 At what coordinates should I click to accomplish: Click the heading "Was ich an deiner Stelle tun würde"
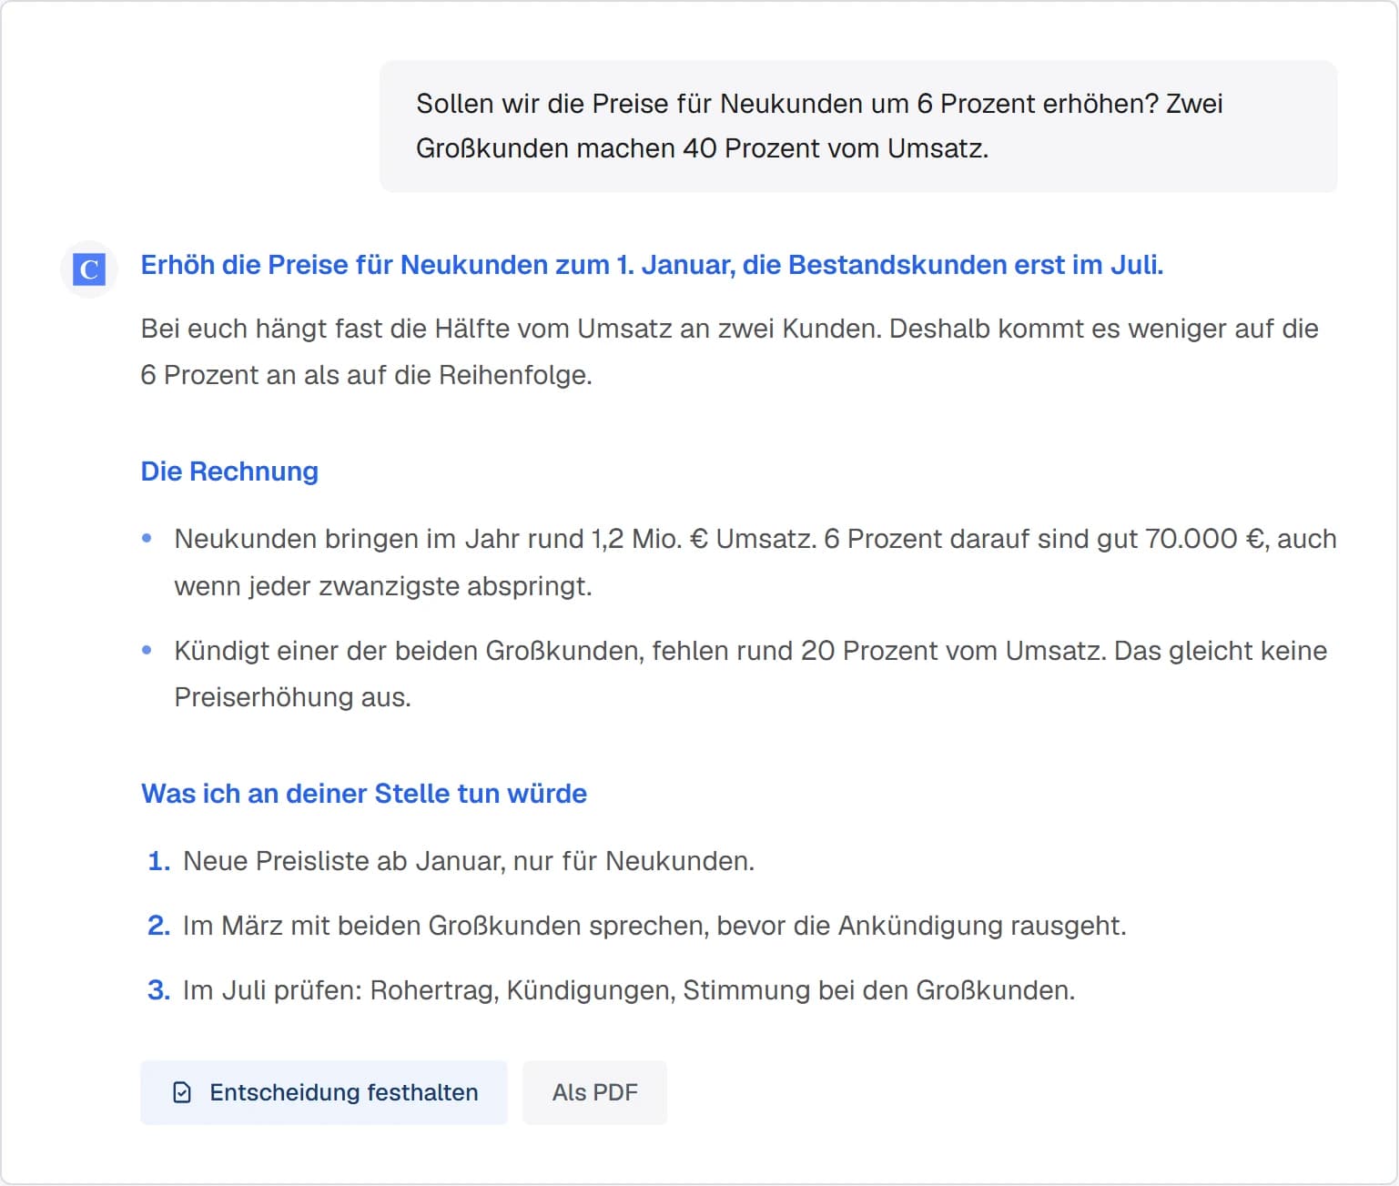point(364,794)
